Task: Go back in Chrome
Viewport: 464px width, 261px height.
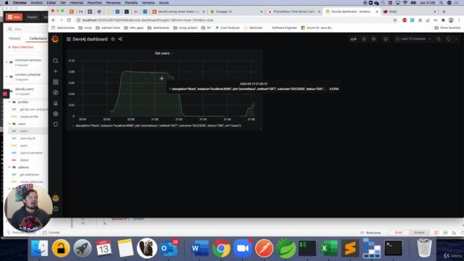Action: click(53, 20)
